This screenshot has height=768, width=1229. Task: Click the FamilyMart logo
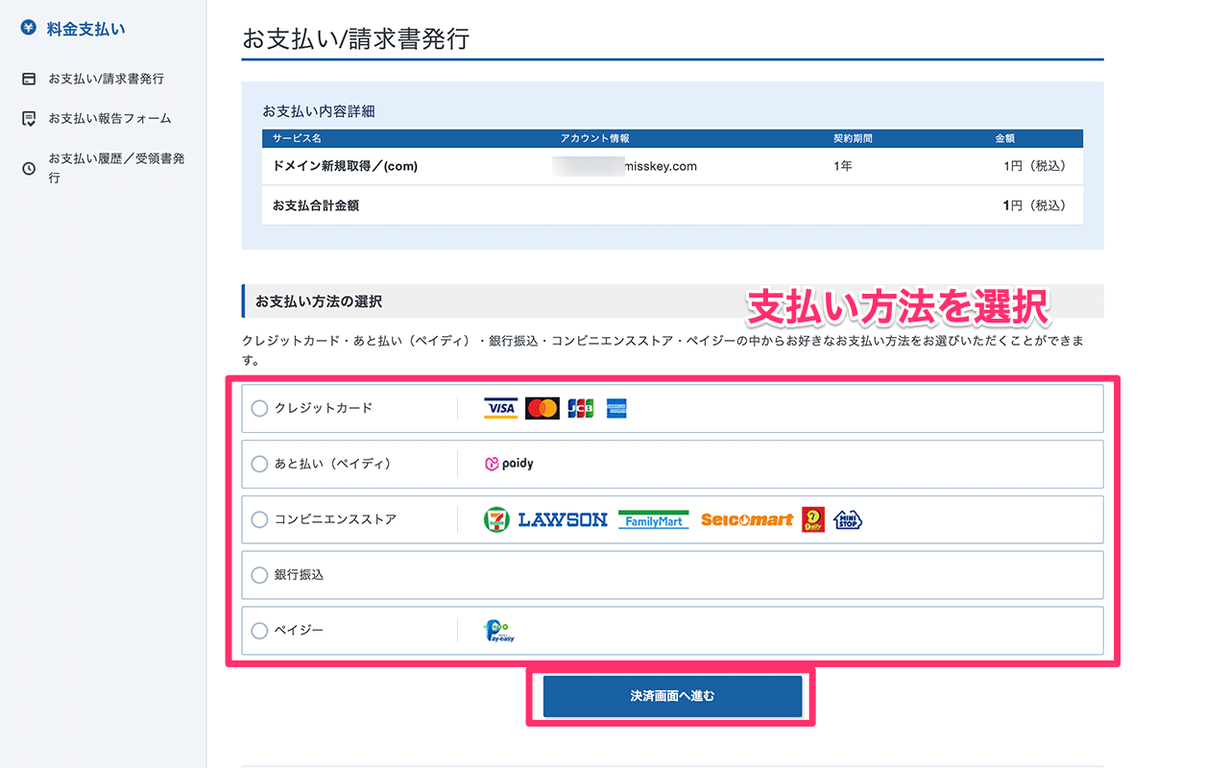pos(654,519)
